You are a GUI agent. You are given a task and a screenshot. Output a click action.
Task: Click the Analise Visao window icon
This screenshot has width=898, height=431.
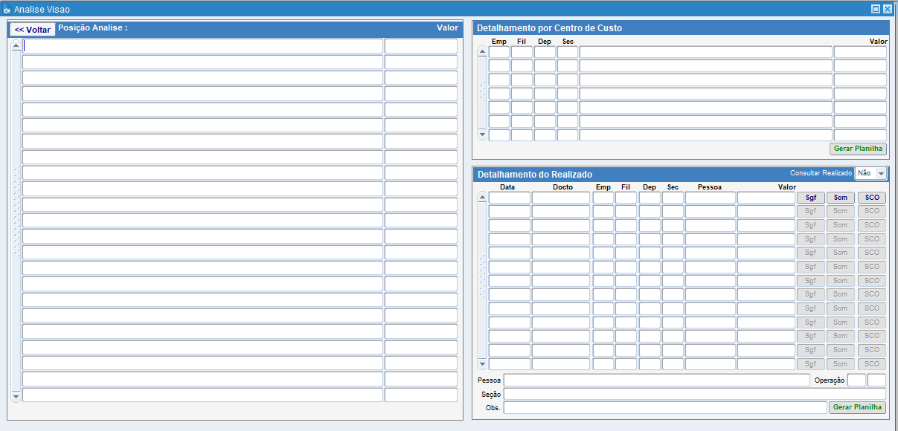click(x=7, y=10)
